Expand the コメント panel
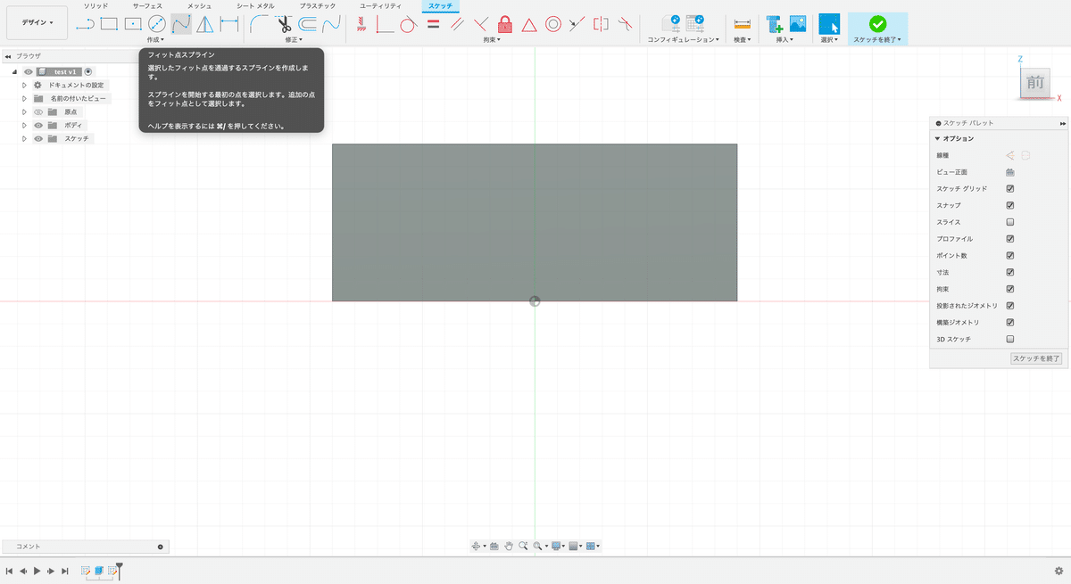The width and height of the screenshot is (1071, 584). tap(161, 547)
